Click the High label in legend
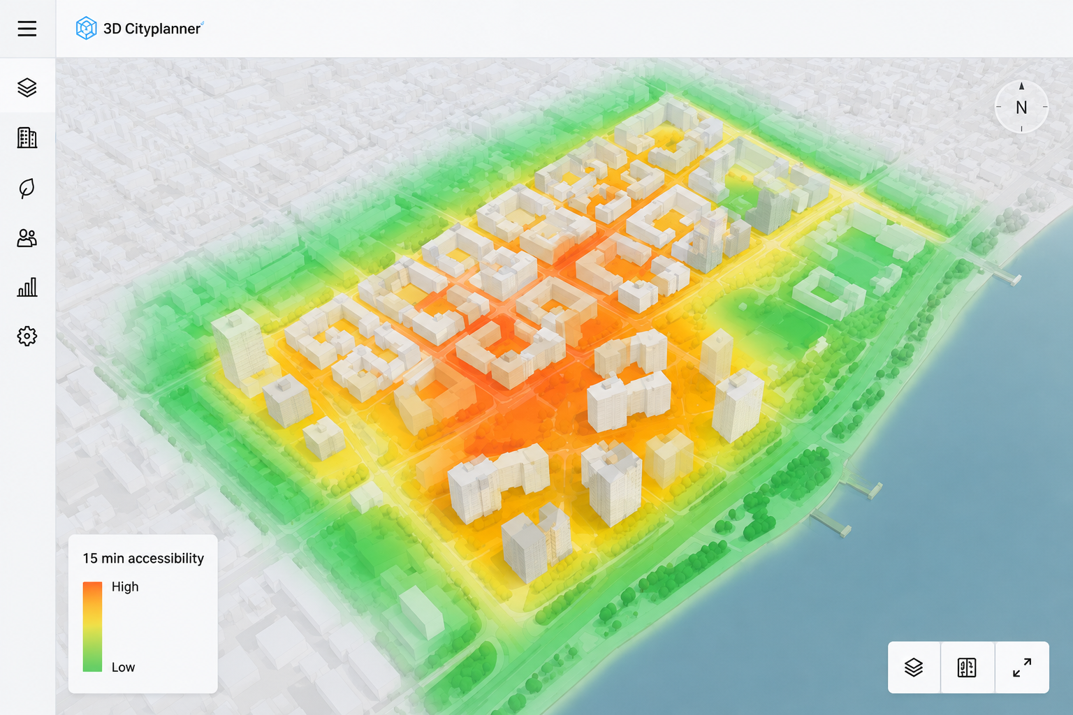The image size is (1073, 715). pyautogui.click(x=125, y=587)
